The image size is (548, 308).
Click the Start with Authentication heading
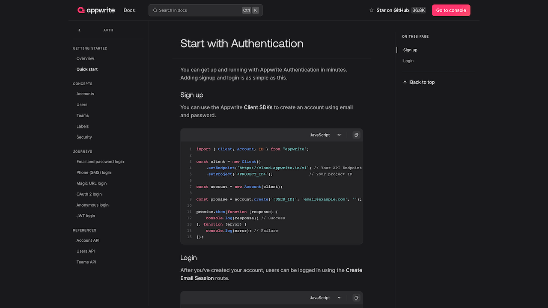point(242,43)
